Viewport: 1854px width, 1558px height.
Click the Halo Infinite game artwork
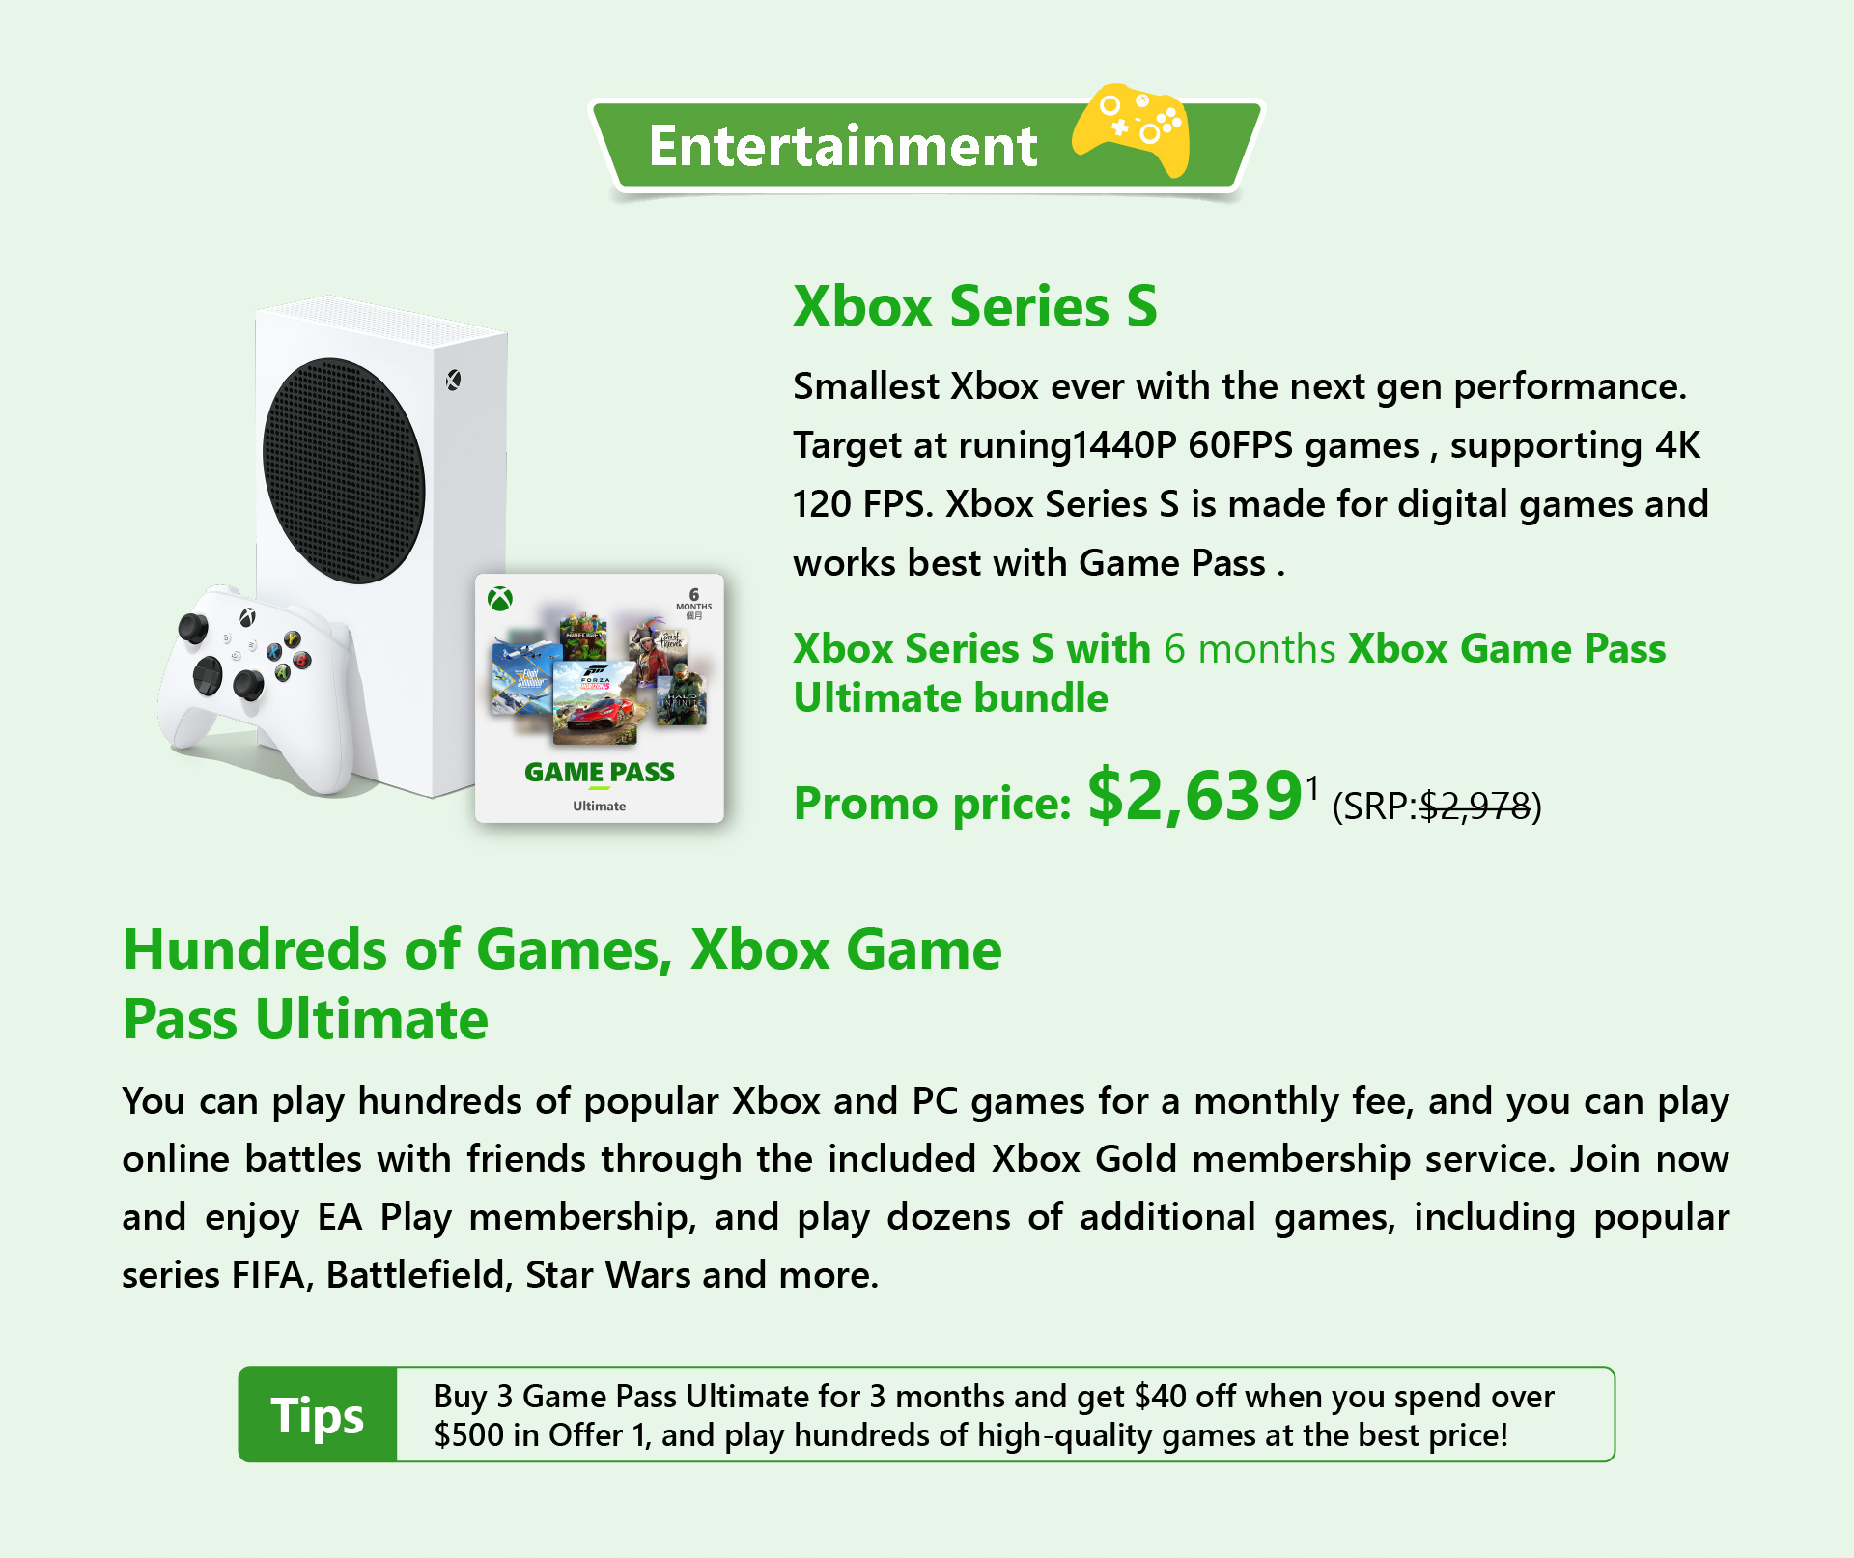[x=682, y=694]
